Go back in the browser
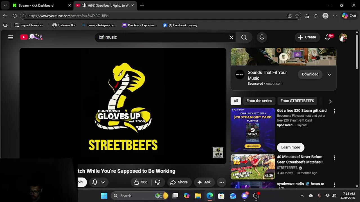360x202 pixels. pos(5,16)
